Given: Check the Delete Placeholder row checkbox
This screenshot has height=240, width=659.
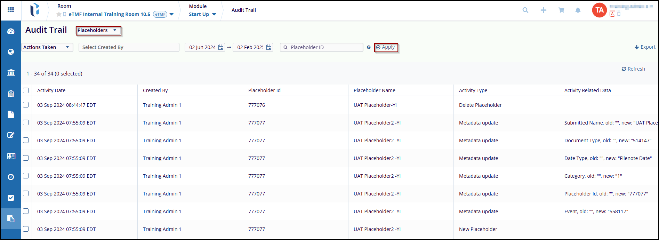Looking at the screenshot, I should (x=26, y=105).
